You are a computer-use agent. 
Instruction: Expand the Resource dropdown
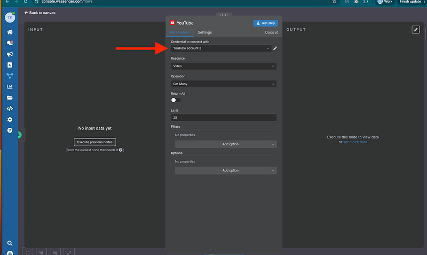click(224, 66)
